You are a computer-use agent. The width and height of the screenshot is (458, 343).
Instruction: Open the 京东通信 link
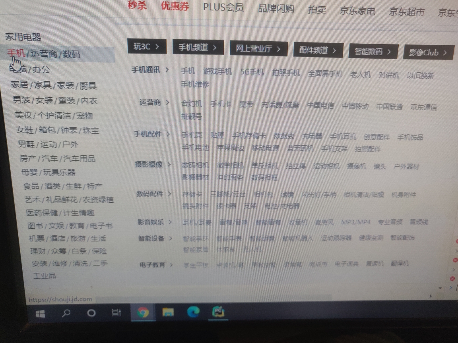(424, 107)
